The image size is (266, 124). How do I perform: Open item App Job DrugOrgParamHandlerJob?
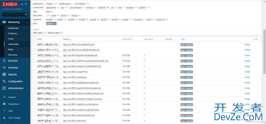pos(82,88)
